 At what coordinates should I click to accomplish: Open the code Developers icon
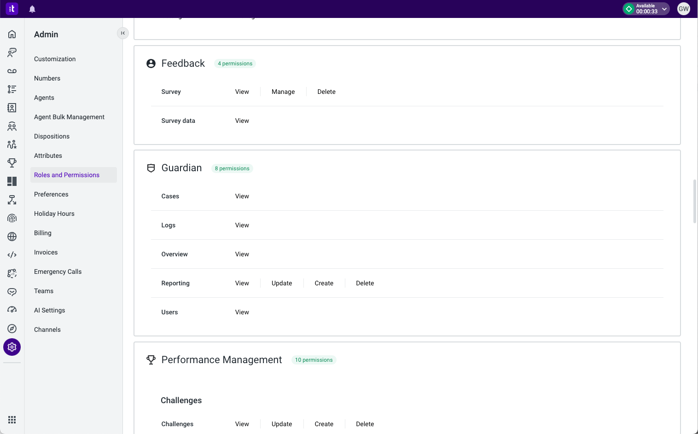click(12, 255)
